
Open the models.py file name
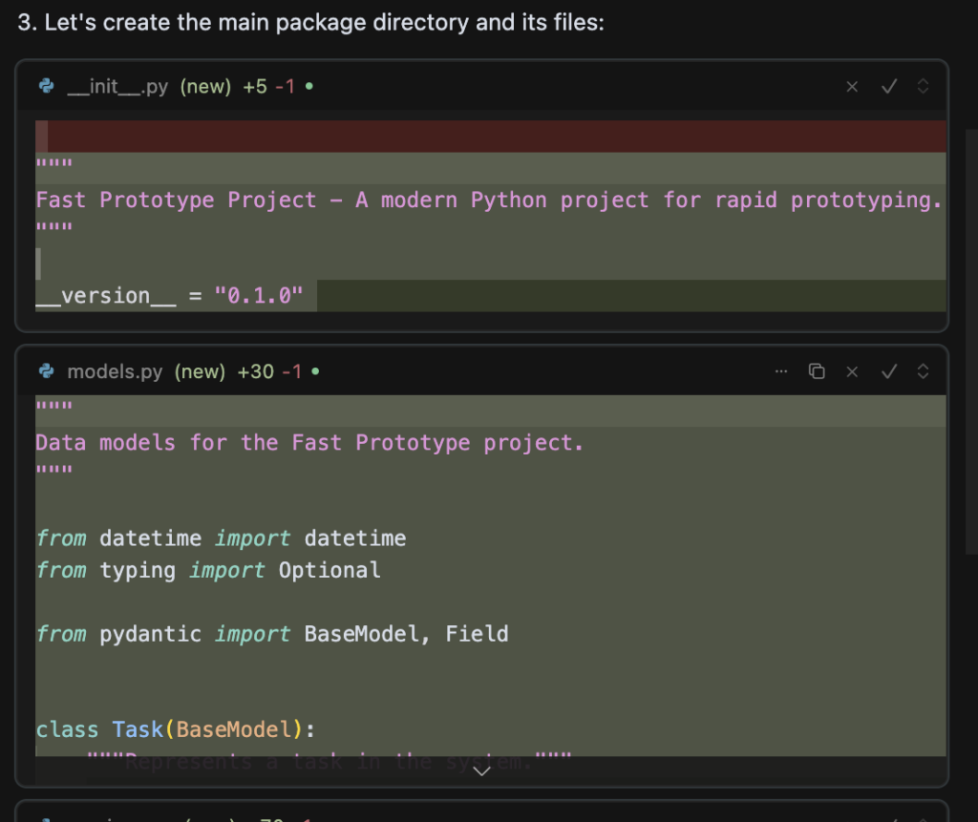(115, 371)
